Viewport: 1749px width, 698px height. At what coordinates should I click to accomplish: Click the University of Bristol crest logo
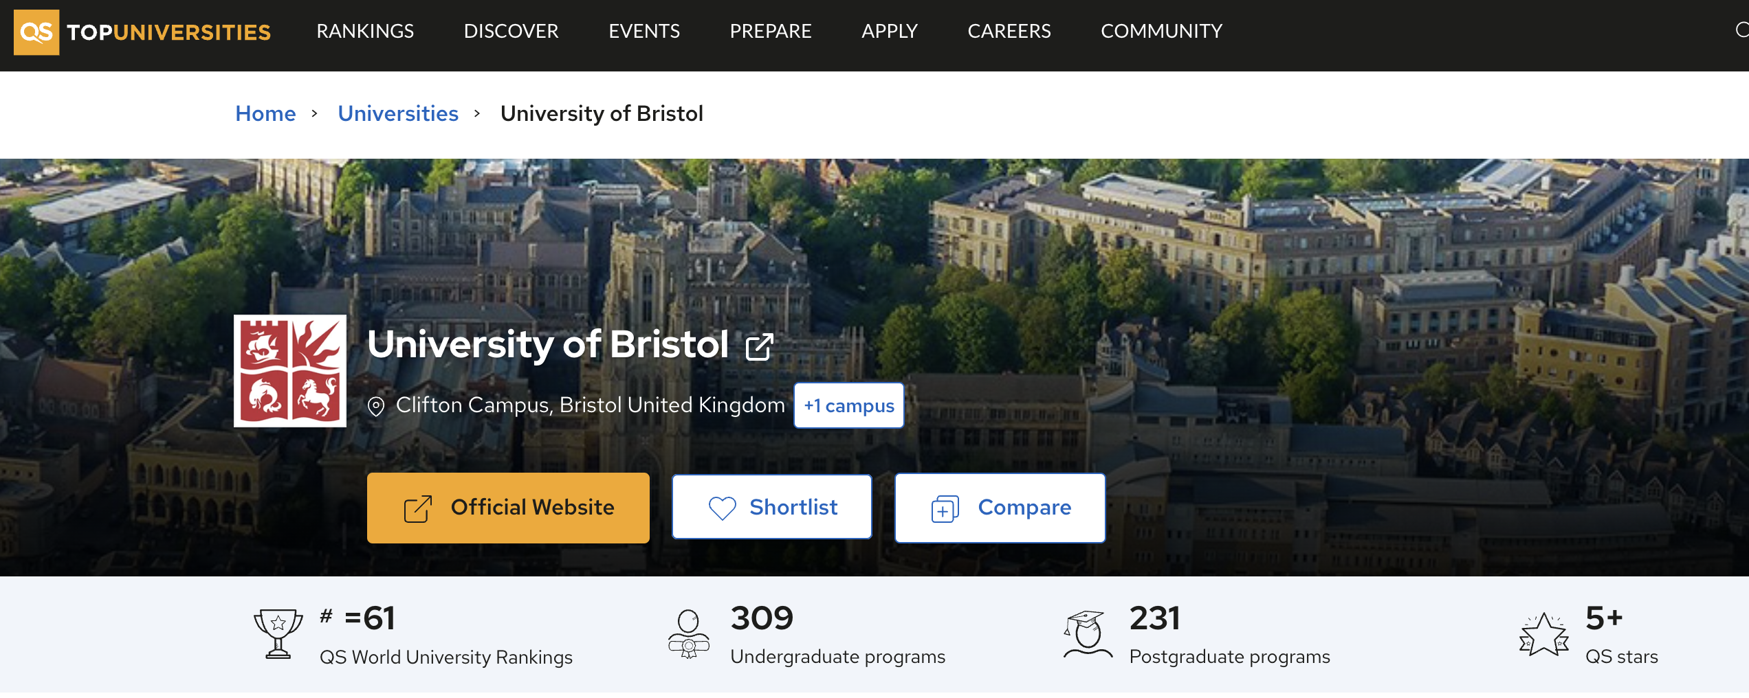click(290, 371)
